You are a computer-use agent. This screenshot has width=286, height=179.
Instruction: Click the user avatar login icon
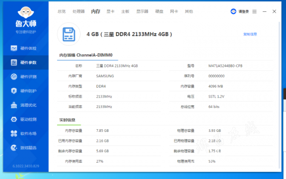(233, 11)
